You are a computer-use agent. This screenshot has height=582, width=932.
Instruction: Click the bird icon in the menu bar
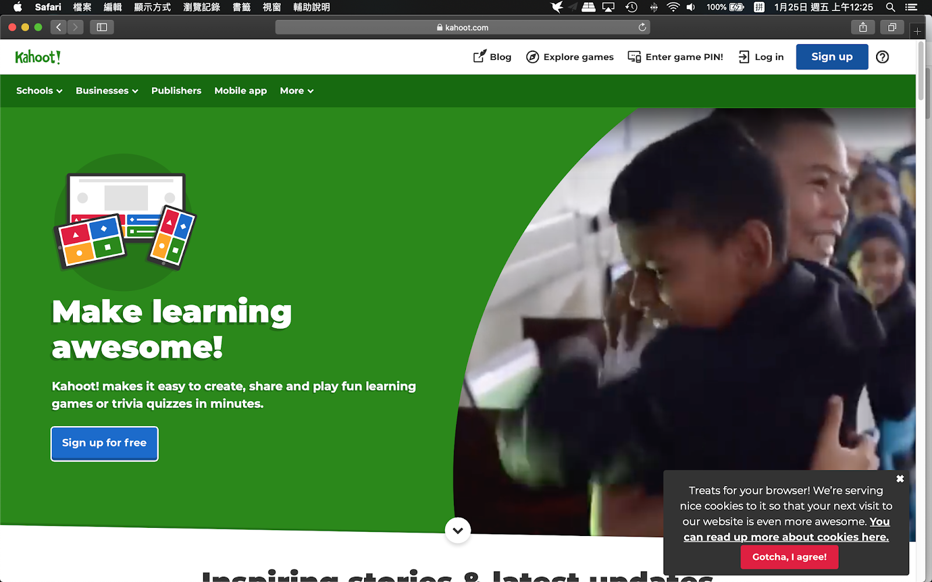(x=557, y=7)
